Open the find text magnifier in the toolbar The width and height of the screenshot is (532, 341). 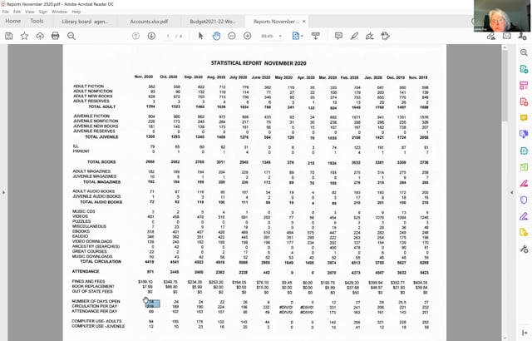click(x=71, y=36)
